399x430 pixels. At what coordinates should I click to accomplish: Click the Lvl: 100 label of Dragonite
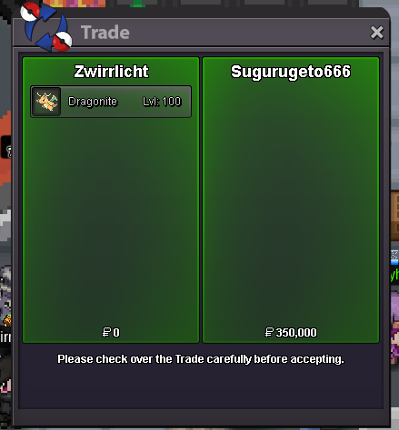tap(162, 102)
